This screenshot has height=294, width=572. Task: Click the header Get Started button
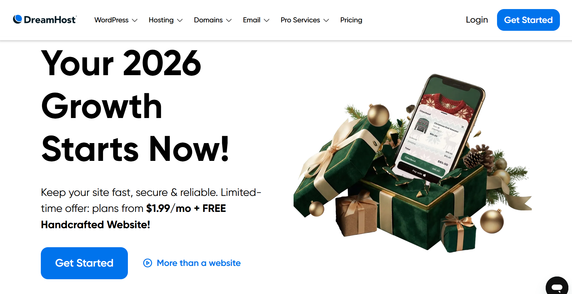(528, 20)
